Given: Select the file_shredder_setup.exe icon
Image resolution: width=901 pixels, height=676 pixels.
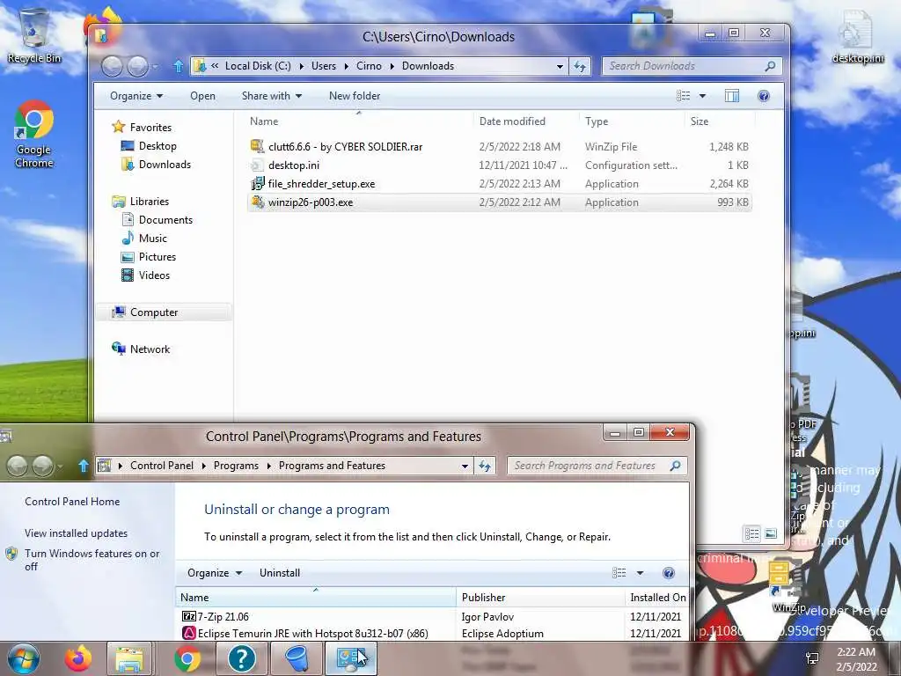Looking at the screenshot, I should 258,183.
